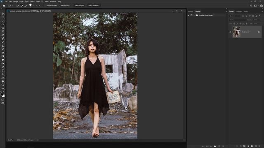Select the Gradient tool
The image size is (264, 148).
(3, 56)
